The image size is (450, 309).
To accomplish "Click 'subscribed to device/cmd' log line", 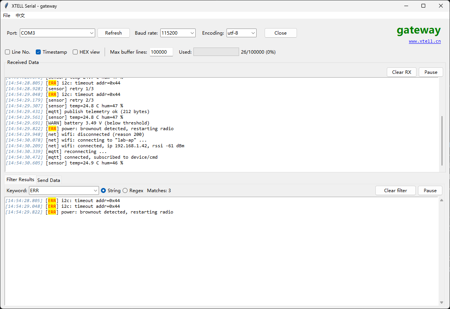I will coord(81,157).
